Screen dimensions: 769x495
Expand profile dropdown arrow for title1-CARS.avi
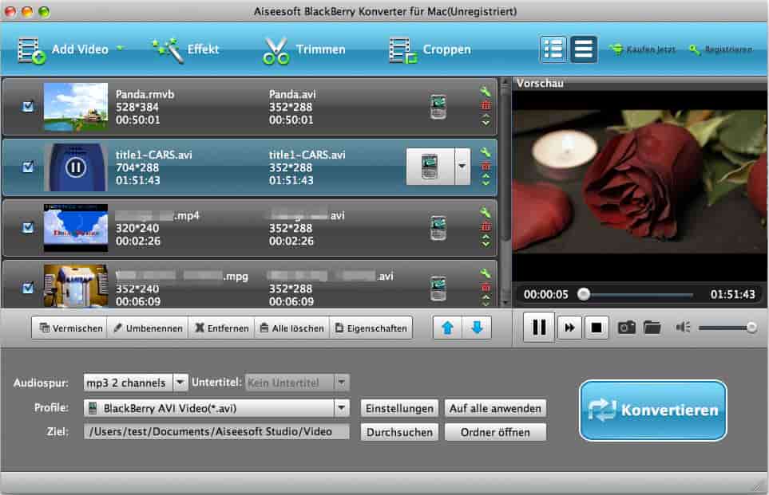[x=462, y=167]
